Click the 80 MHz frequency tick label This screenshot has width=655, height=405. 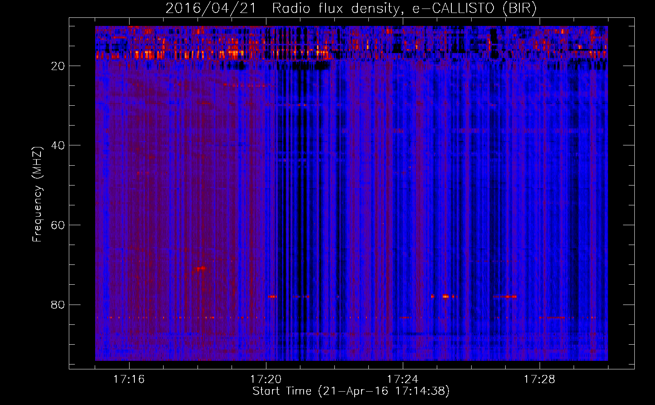tap(58, 305)
